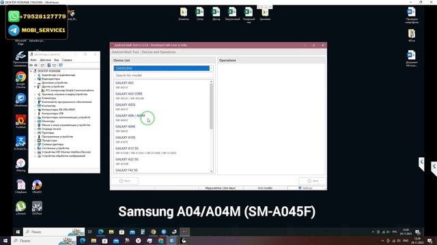Open Сбербанк desktop shortcut
This screenshot has width=437, height=245.
(x=20, y=186)
